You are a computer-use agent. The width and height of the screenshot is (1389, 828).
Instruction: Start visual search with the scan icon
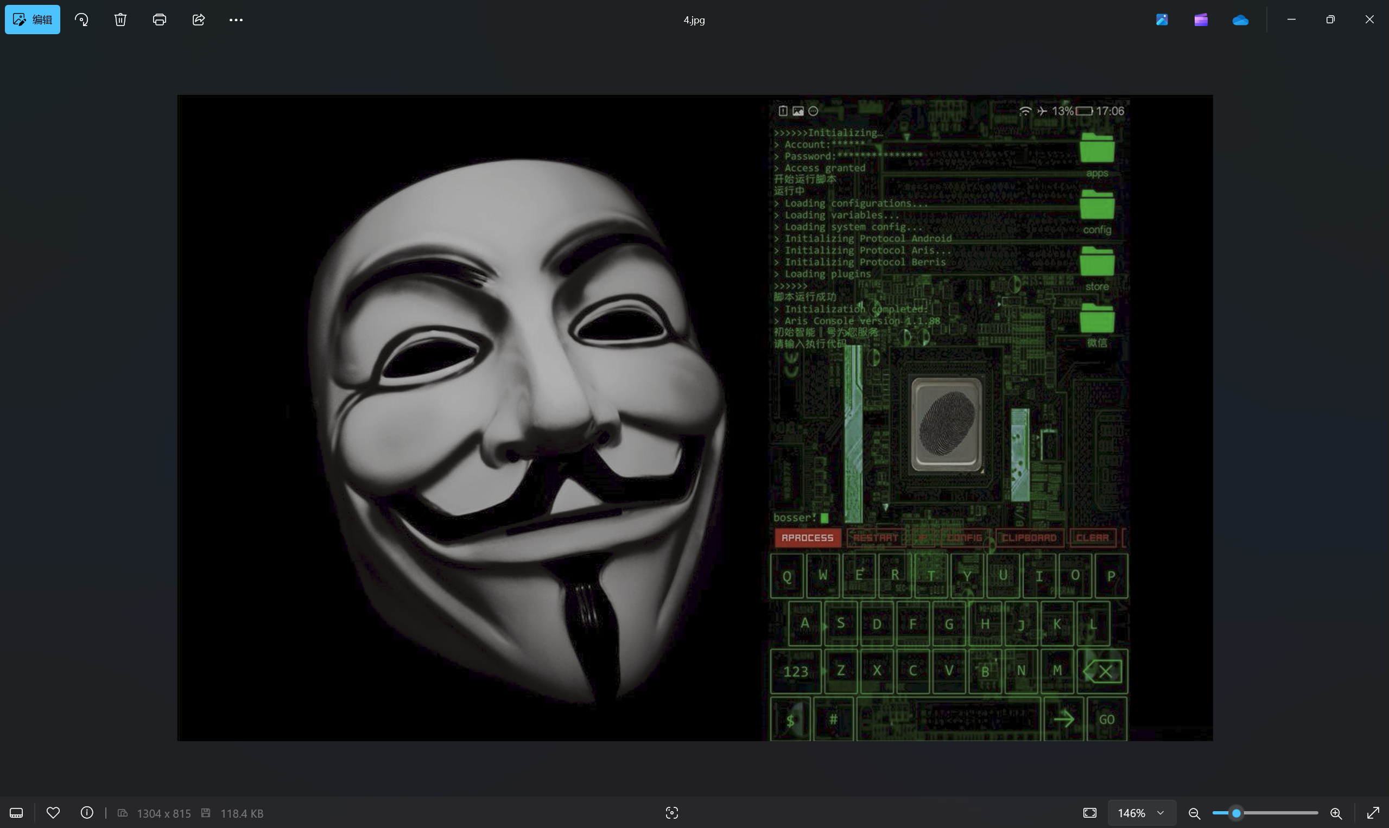[x=672, y=813]
